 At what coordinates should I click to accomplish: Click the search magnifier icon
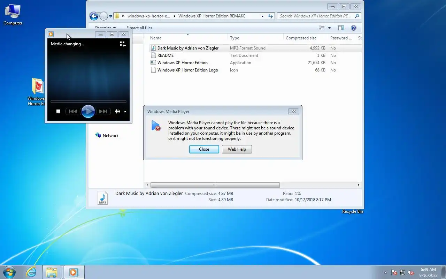click(357, 16)
